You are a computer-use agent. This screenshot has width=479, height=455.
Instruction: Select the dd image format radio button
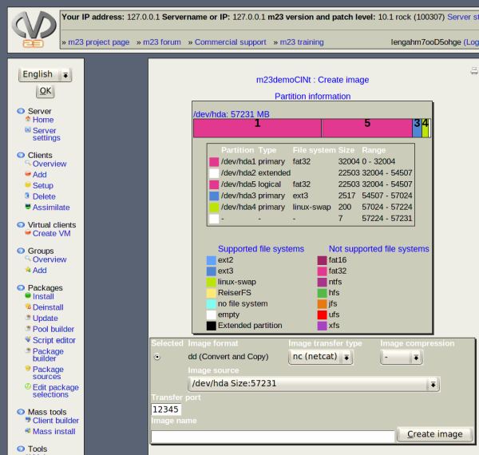156,357
